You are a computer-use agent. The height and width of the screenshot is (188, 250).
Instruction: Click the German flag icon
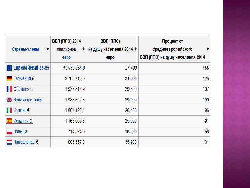click(9, 79)
